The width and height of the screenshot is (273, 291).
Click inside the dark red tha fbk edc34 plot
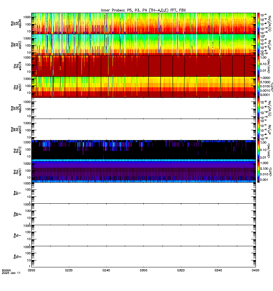pyautogui.click(x=143, y=66)
